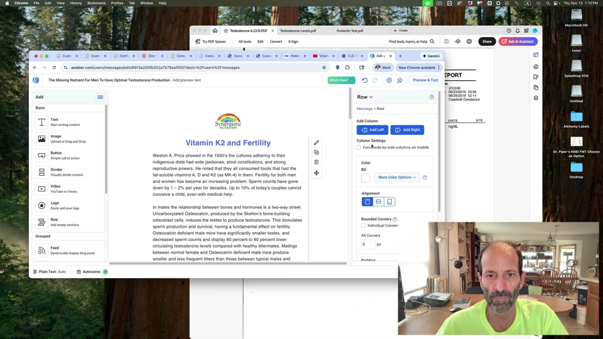The height and width of the screenshot is (339, 603).
Task: Open the Bookmarks menu in the macOS menu bar
Action: (x=96, y=3)
